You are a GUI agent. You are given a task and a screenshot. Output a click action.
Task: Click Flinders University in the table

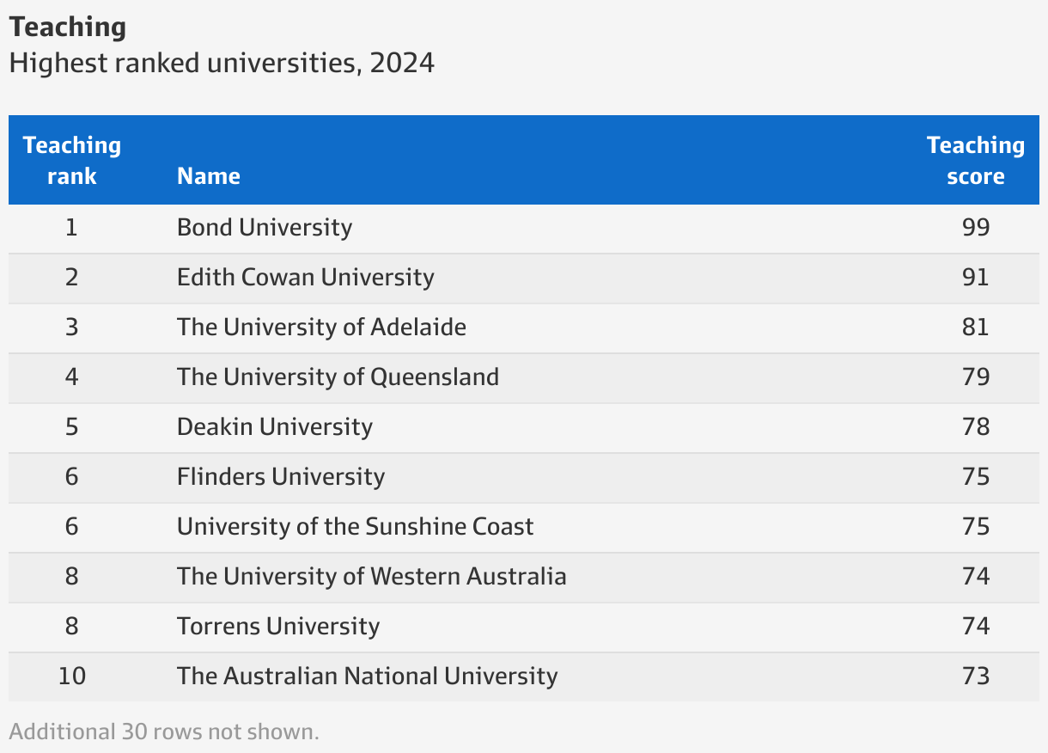280,477
